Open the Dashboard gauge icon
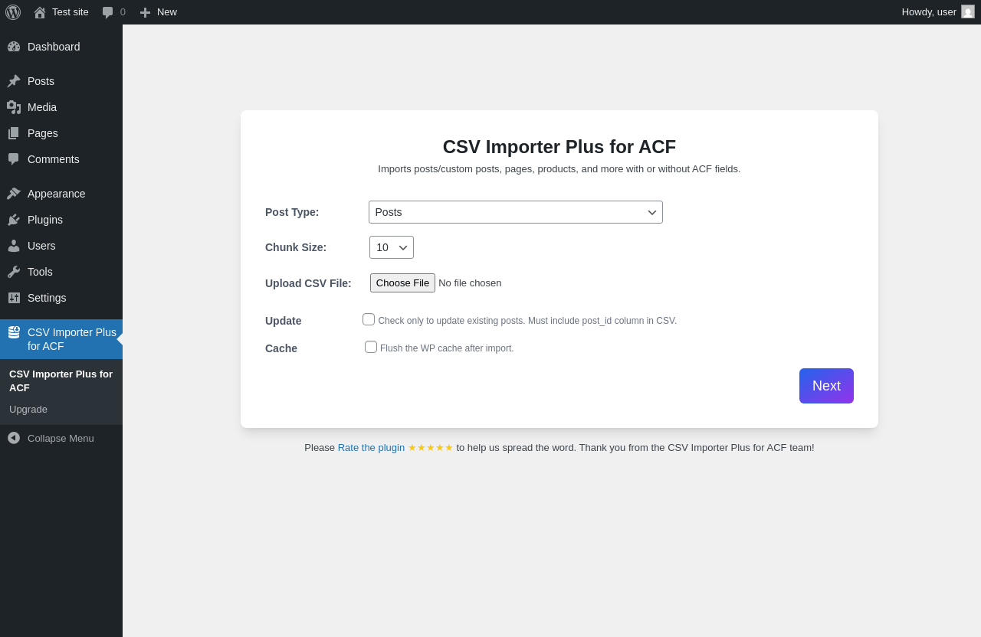The image size is (981, 637). coord(14,47)
